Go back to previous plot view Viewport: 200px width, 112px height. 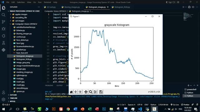[76, 92]
